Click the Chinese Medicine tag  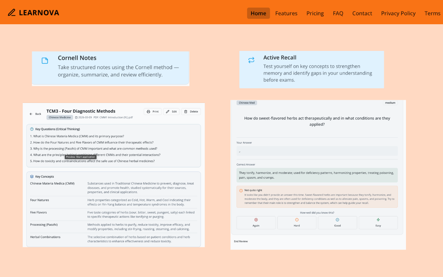click(x=60, y=117)
